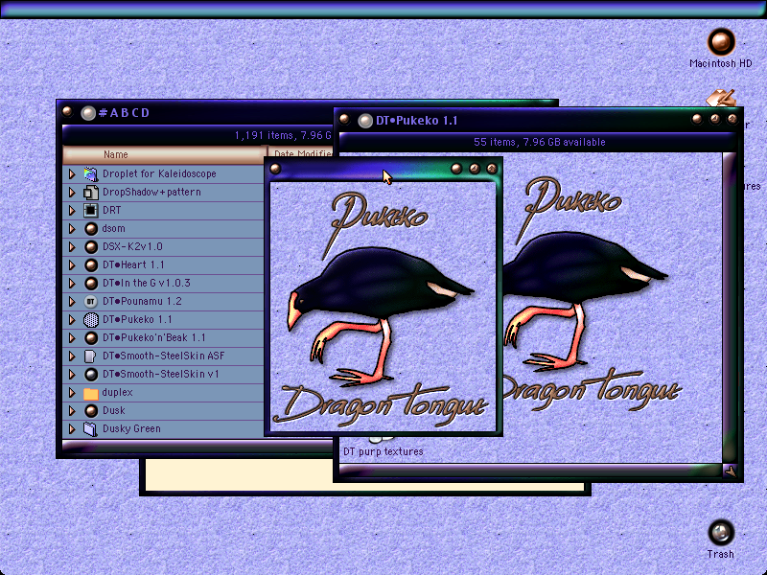Image resolution: width=767 pixels, height=575 pixels.
Task: Click the dsom scheme icon
Action: click(x=90, y=228)
